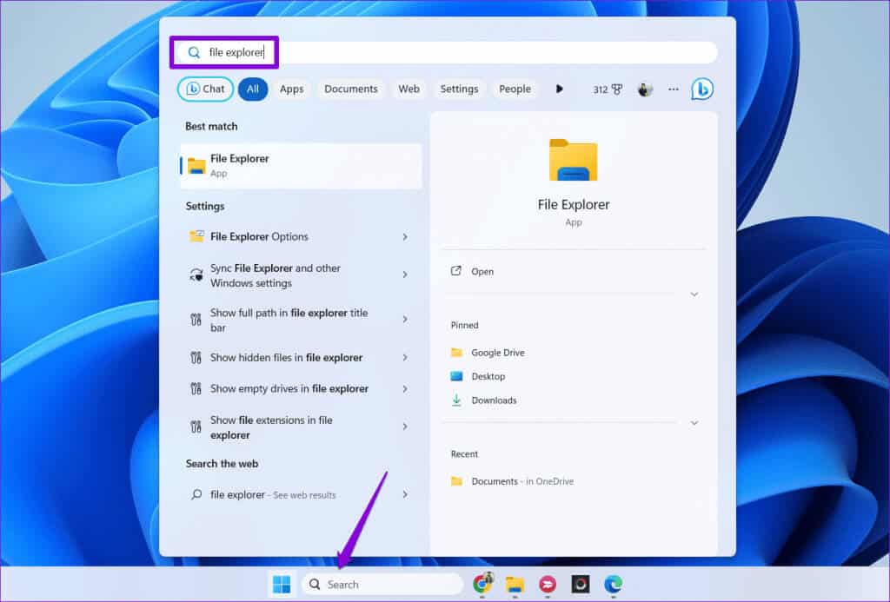Open Microsoft Edge from the taskbar
The width and height of the screenshot is (890, 602).
click(613, 585)
